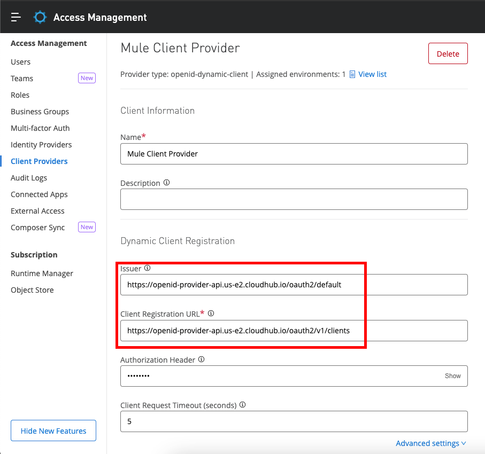The width and height of the screenshot is (485, 454).
Task: Click into the Name input field
Action: point(294,154)
